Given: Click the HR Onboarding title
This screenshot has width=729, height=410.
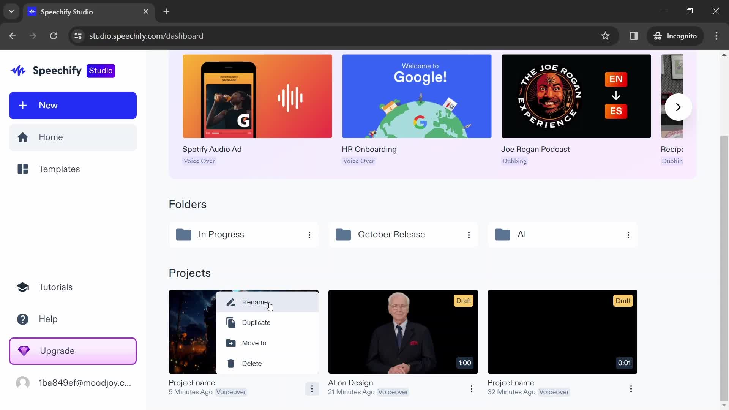Looking at the screenshot, I should tap(369, 150).
